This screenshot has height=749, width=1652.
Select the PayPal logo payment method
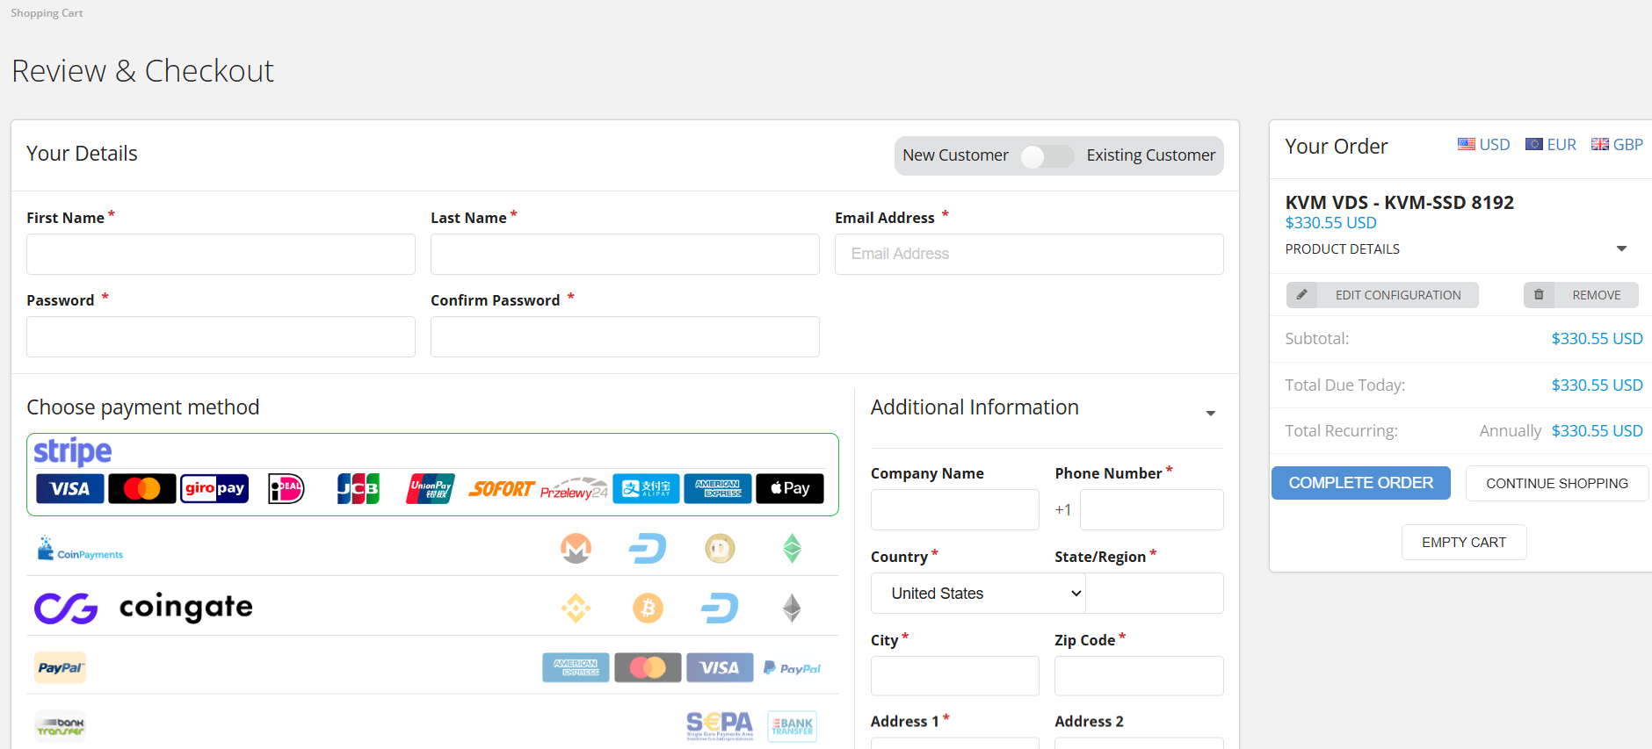[x=60, y=667]
